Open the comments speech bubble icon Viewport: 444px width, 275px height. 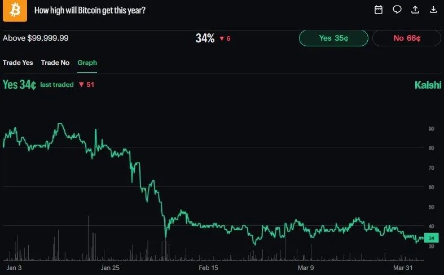point(397,10)
